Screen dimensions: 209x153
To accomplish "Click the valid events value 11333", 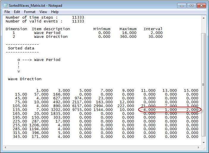I will (78, 21).
